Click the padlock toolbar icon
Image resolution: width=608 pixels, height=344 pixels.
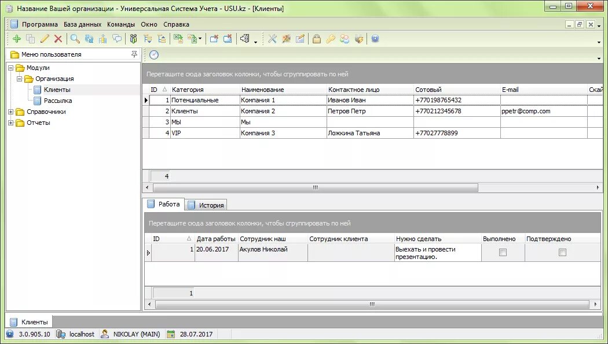point(317,39)
